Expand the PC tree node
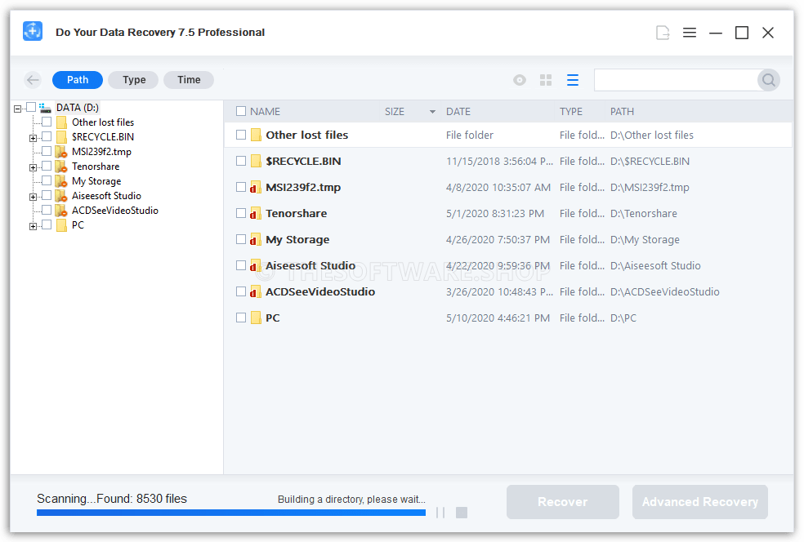 33,227
